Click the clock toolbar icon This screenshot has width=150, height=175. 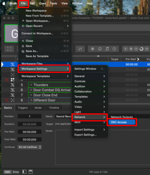(x=114, y=49)
